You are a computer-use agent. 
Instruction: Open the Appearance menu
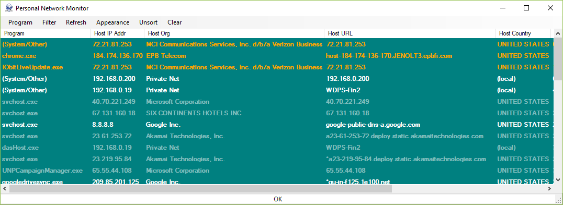(x=112, y=22)
